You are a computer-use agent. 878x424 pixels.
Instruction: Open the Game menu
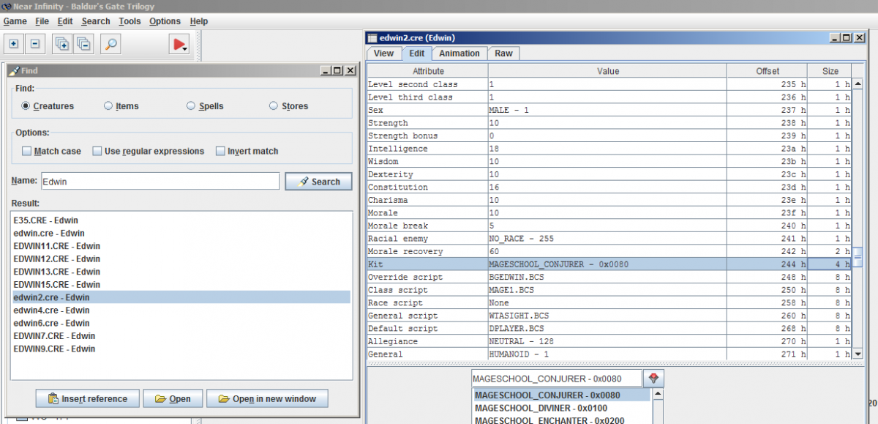15,21
